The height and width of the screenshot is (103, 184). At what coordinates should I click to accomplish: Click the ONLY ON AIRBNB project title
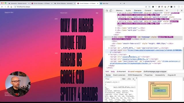point(77,25)
